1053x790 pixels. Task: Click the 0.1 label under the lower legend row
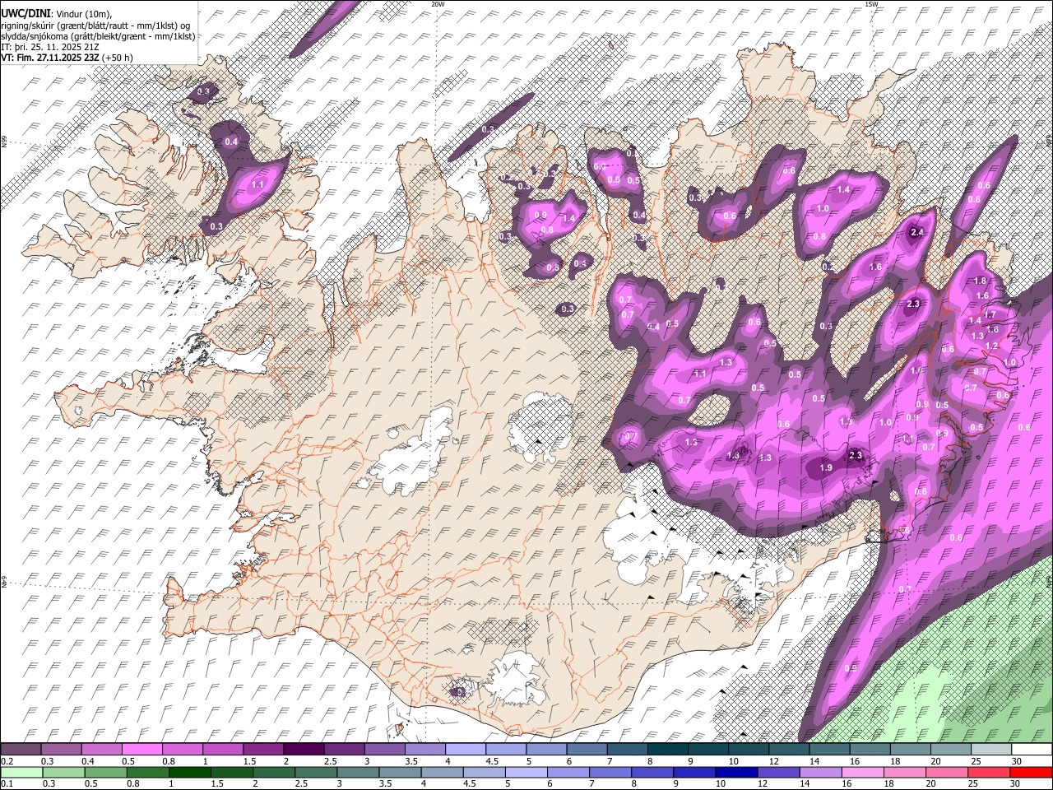click(x=7, y=783)
